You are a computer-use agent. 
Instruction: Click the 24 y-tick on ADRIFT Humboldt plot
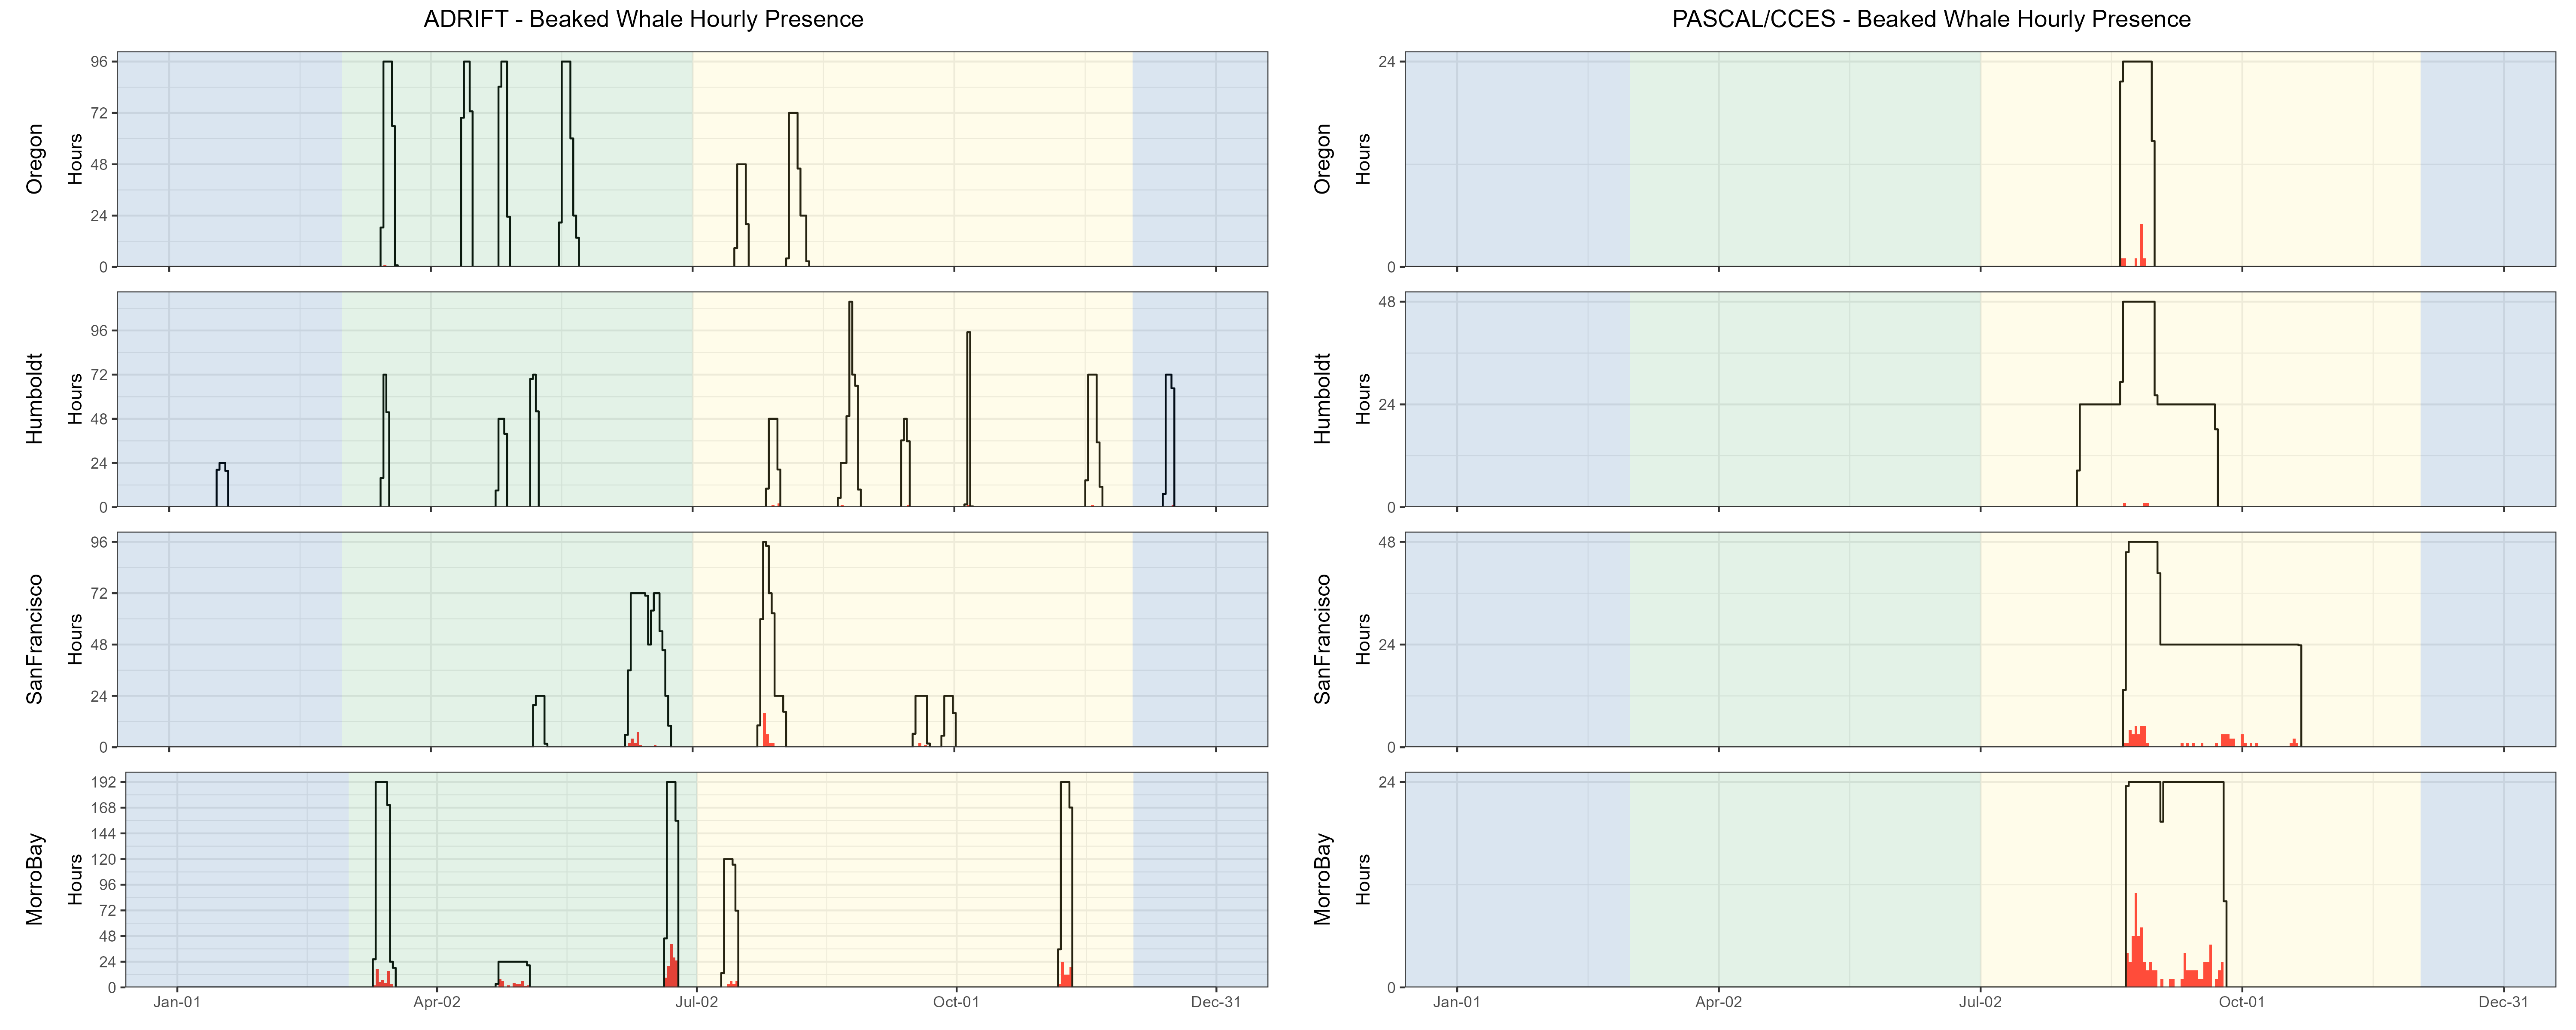click(99, 463)
